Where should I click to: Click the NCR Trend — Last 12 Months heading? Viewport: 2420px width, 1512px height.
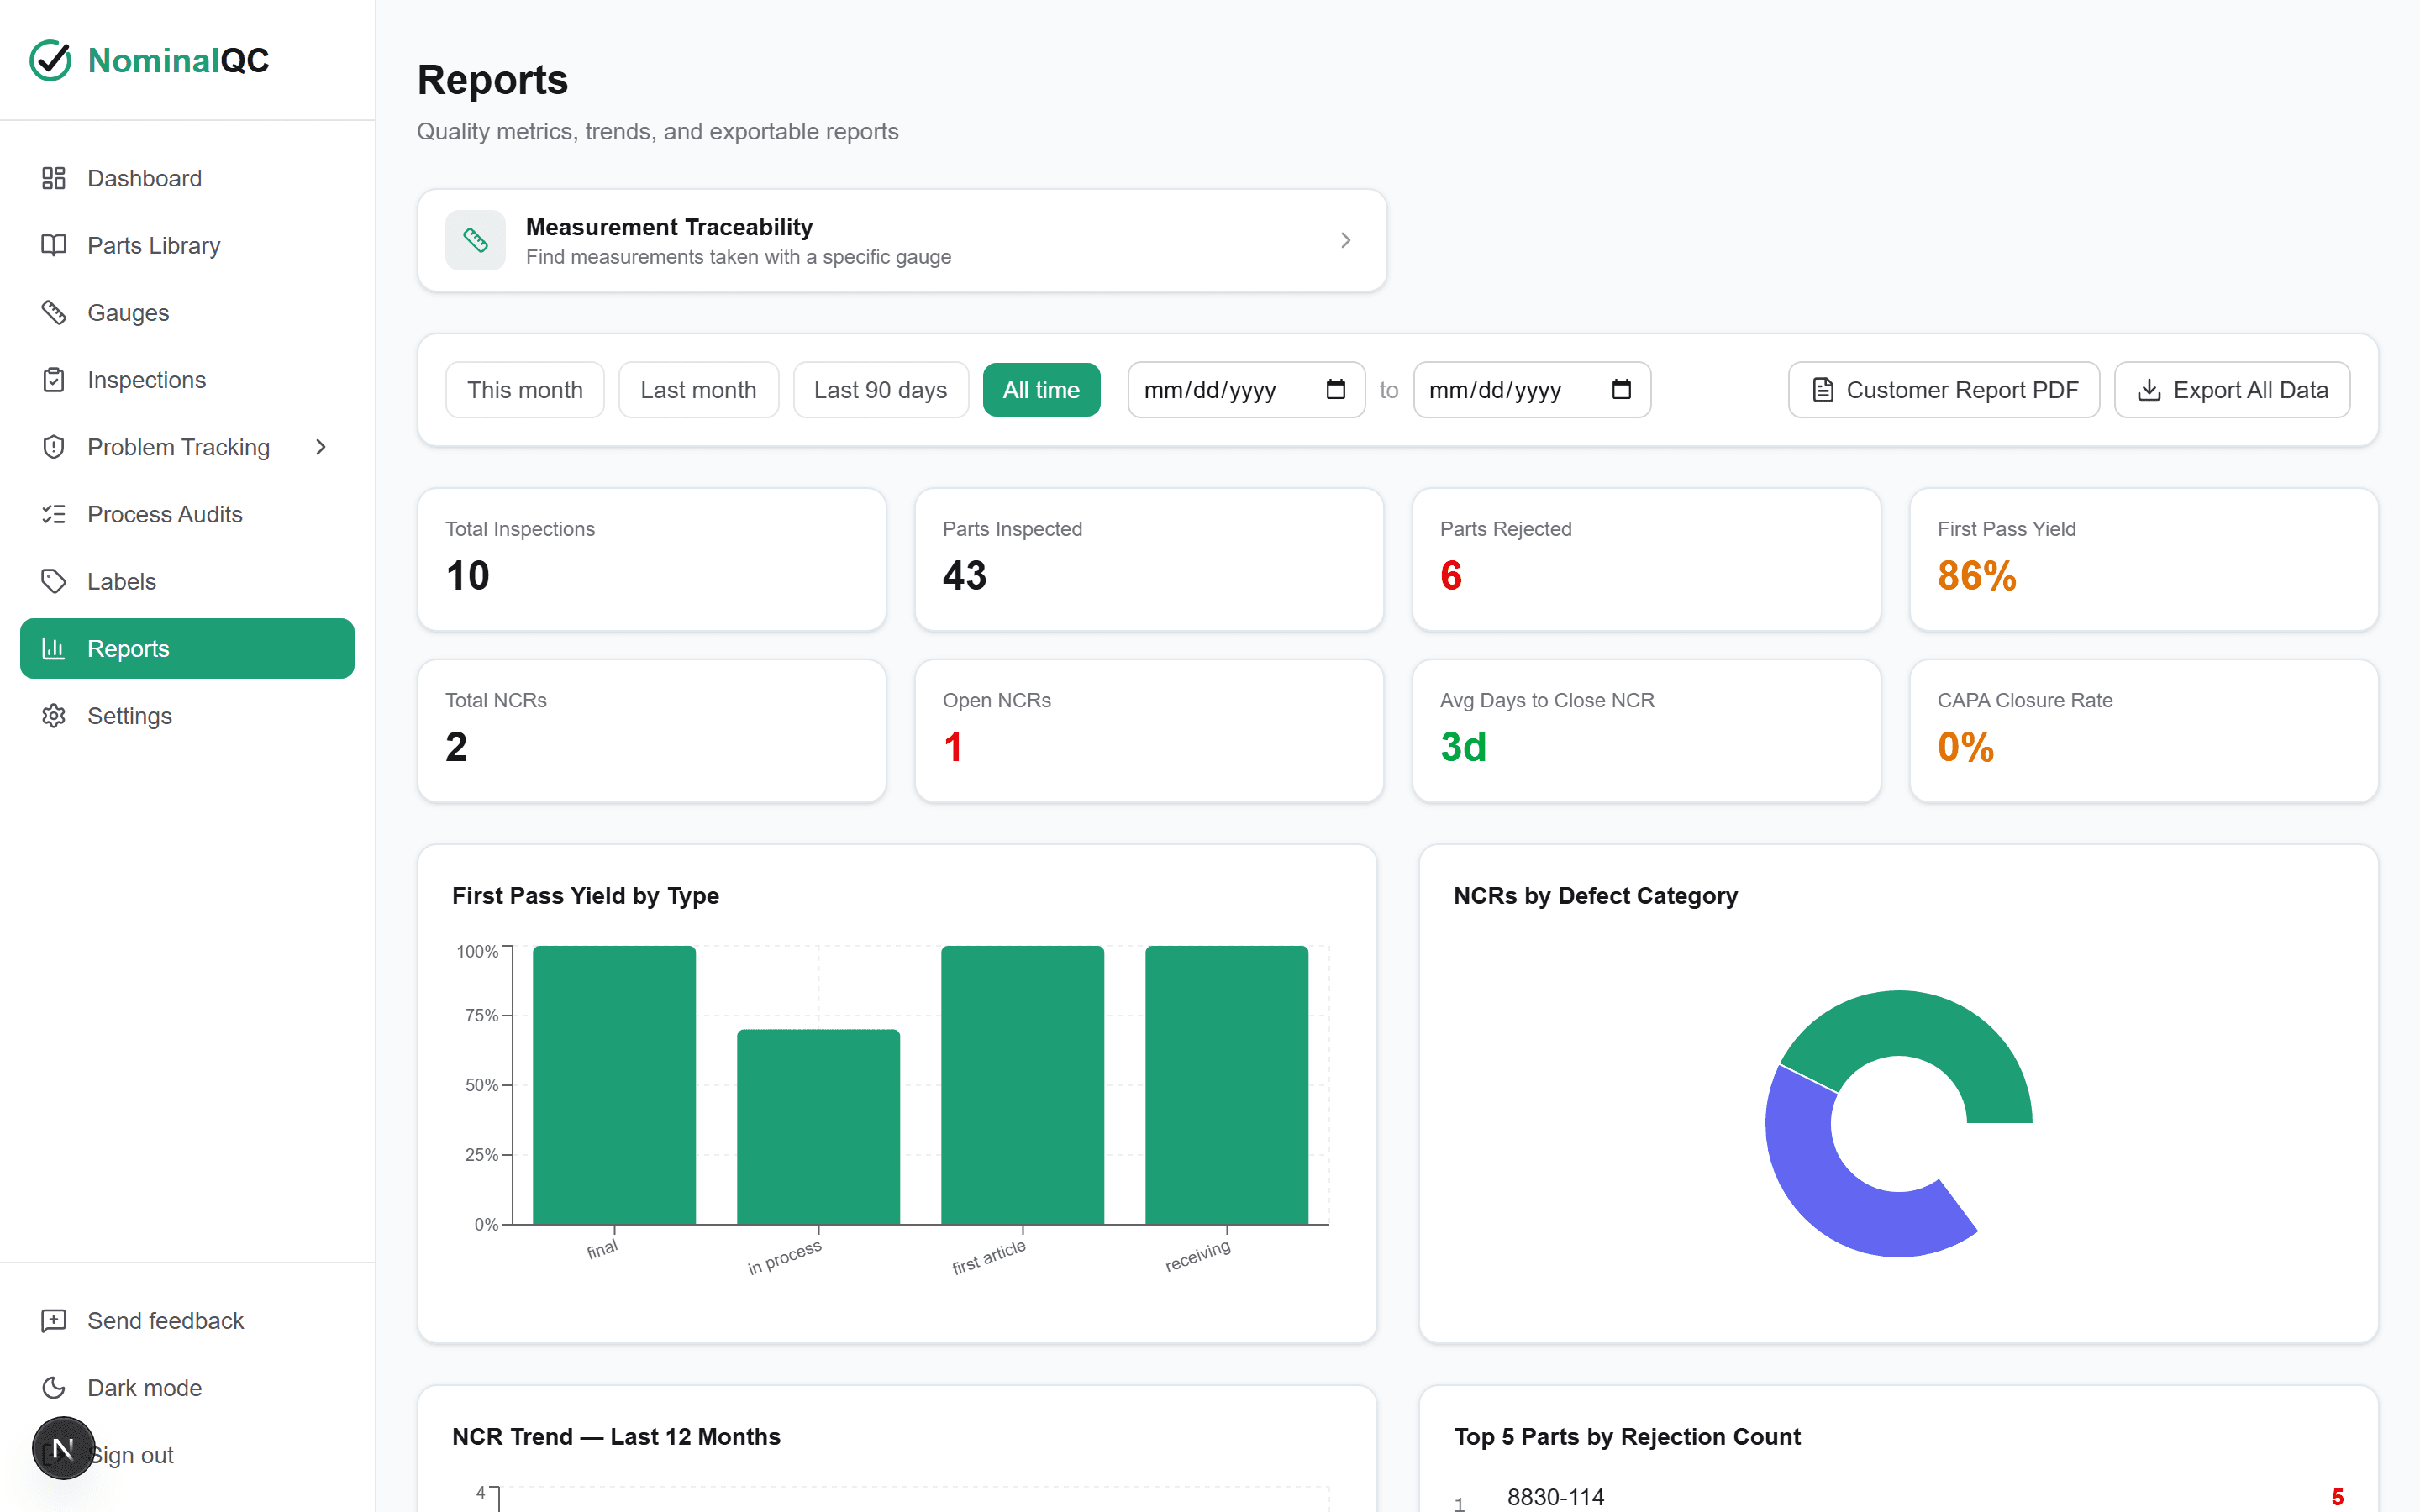616,1436
